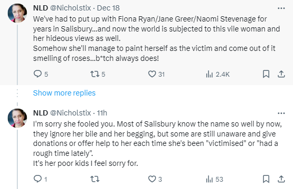Open more options for Dec 18 tweet
The image size is (293, 189).
281,8
